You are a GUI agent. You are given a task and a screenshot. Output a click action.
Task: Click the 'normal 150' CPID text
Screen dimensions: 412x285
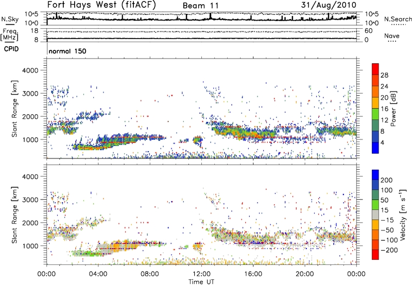click(67, 51)
